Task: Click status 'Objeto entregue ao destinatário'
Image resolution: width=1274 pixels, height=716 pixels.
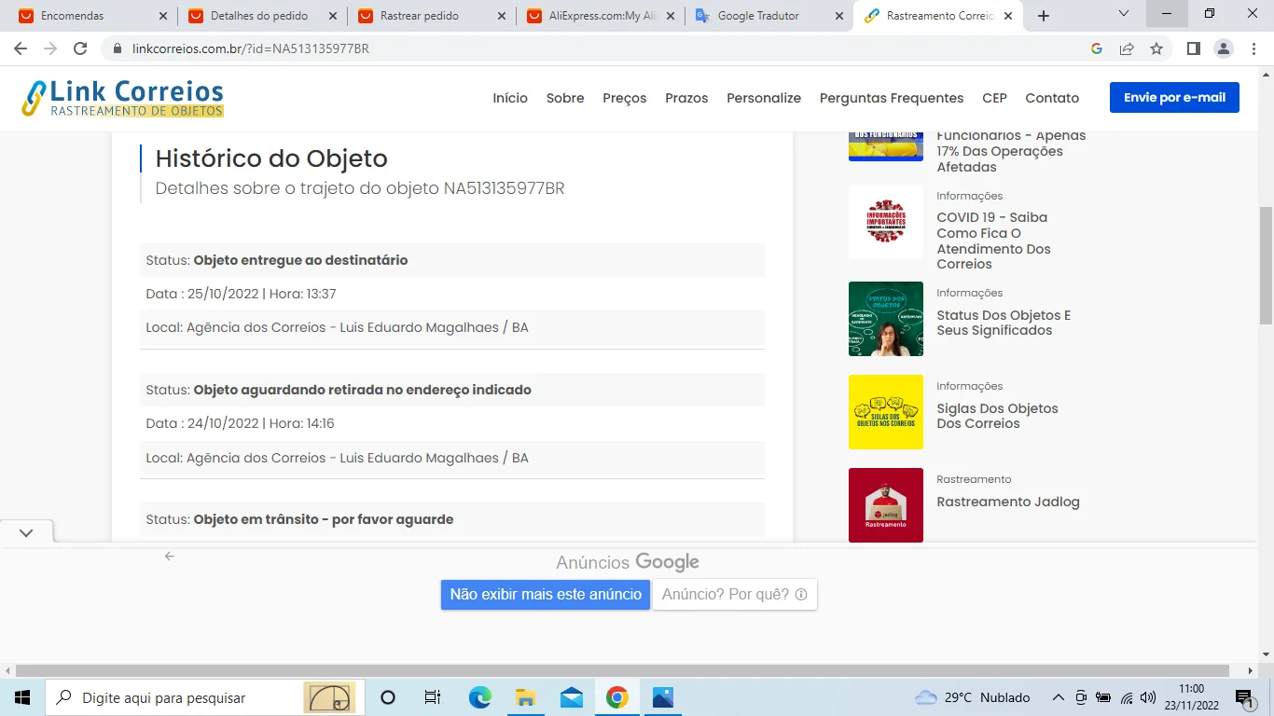Action: (x=300, y=260)
